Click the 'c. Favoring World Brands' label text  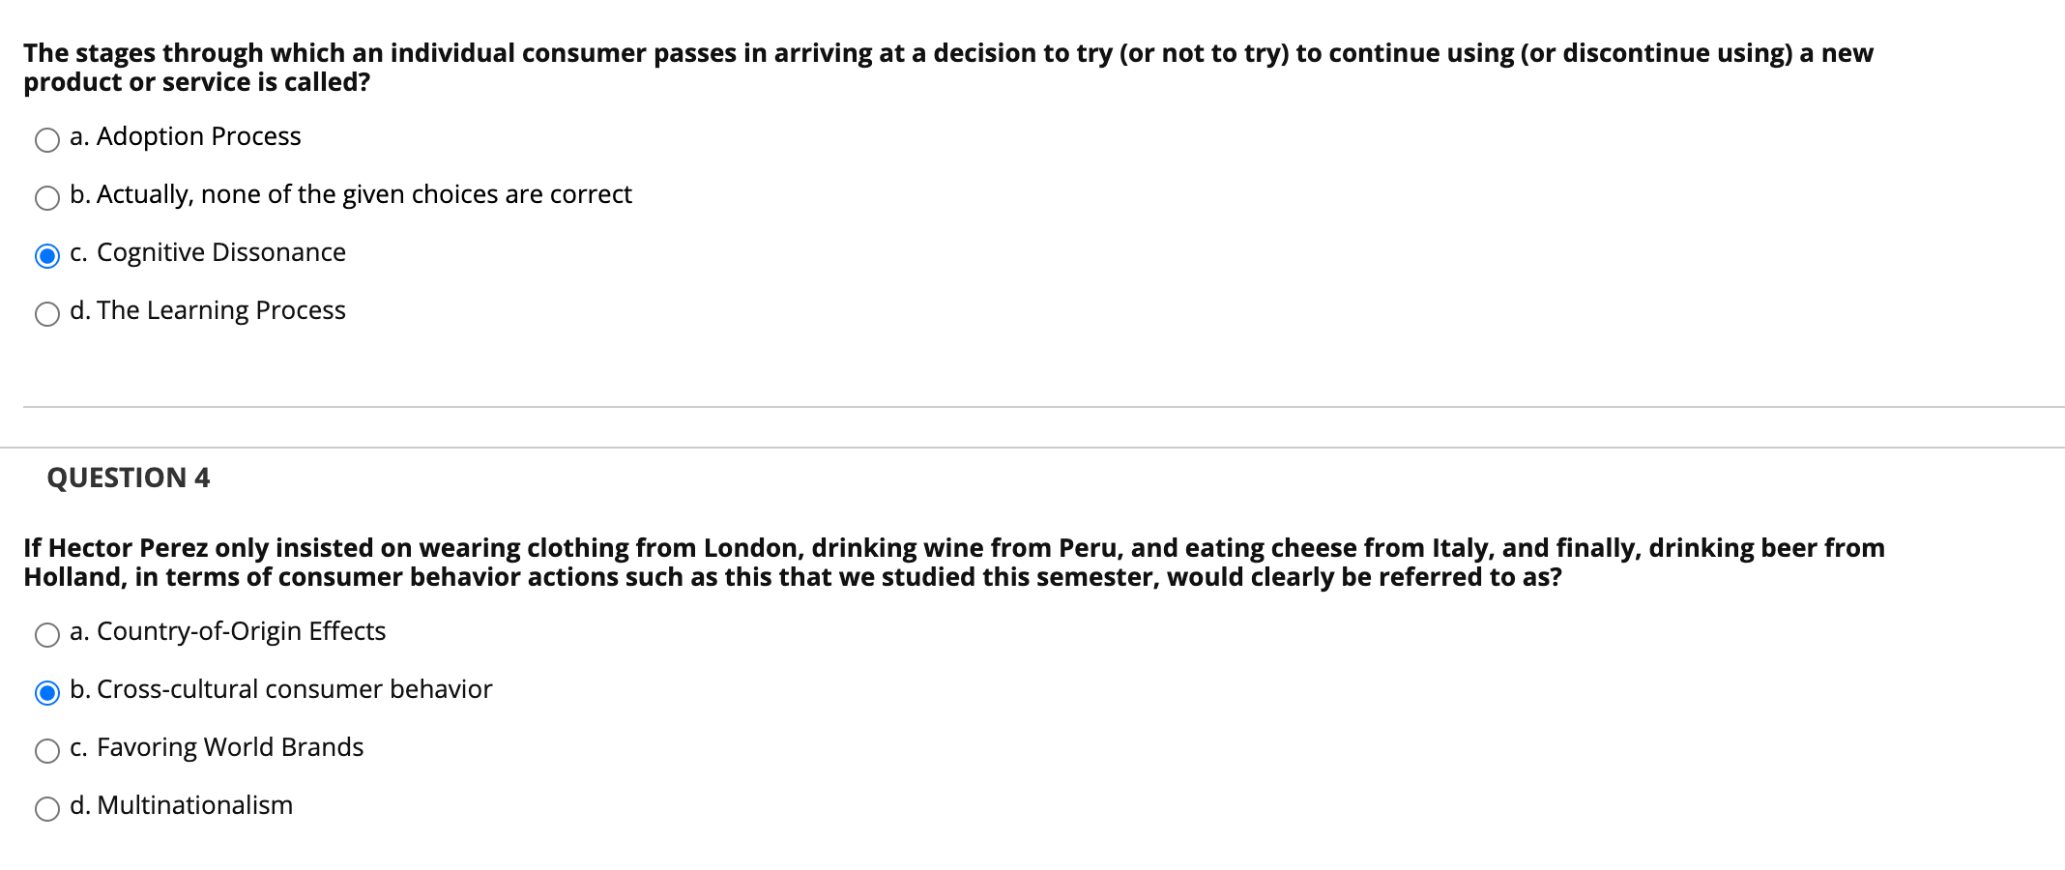(230, 748)
